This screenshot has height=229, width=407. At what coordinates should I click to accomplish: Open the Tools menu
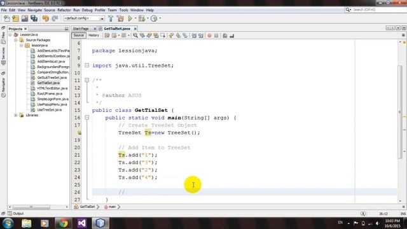(x=123, y=10)
